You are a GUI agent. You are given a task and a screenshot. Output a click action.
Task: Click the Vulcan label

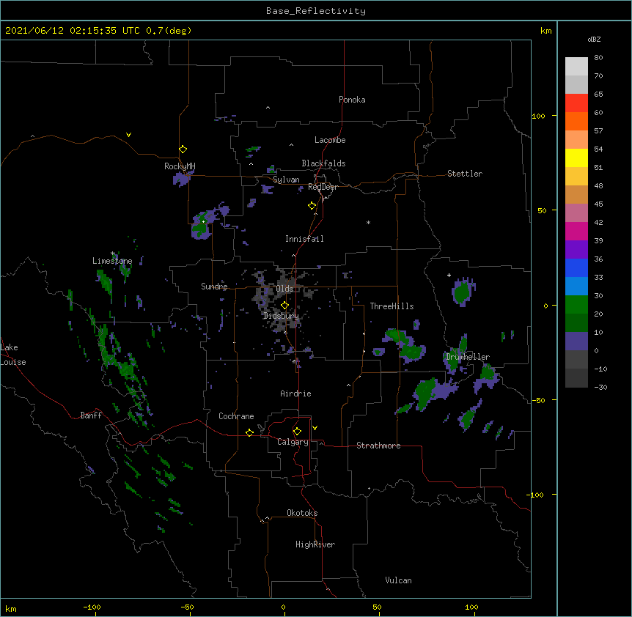(x=398, y=580)
